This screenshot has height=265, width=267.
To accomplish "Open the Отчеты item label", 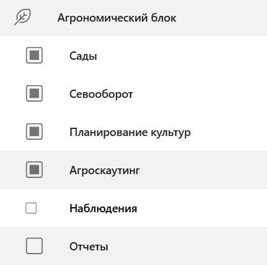I will [x=89, y=247].
